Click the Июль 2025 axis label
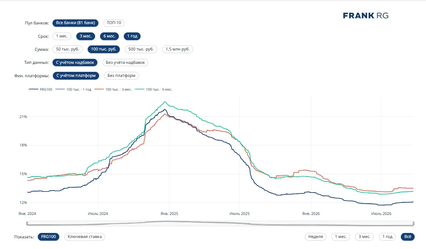 pyautogui.click(x=240, y=213)
